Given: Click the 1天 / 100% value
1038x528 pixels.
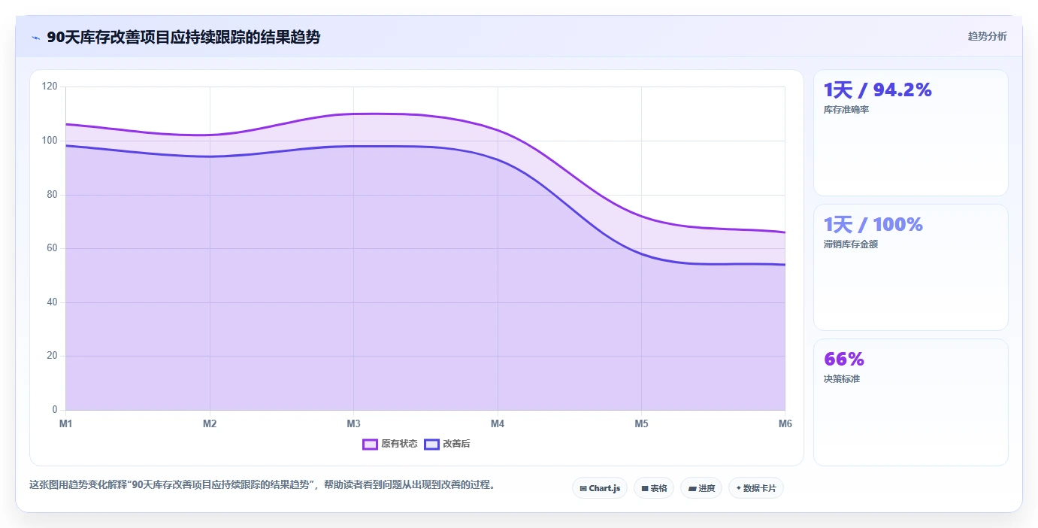Looking at the screenshot, I should 873,225.
